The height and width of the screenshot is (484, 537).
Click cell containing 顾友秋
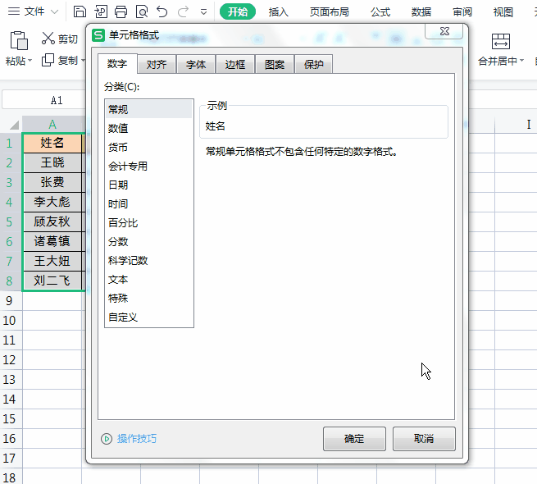[52, 221]
